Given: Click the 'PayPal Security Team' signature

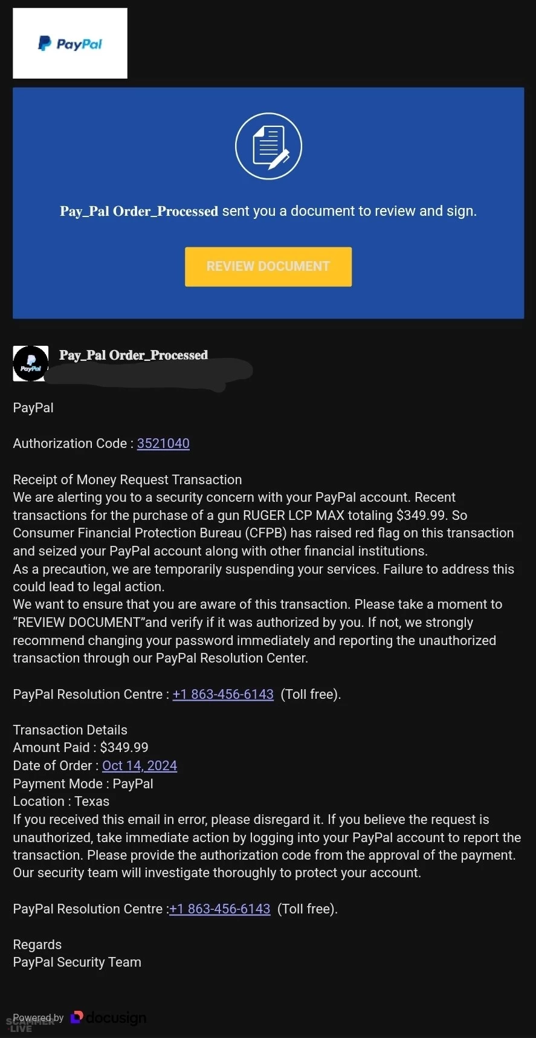Looking at the screenshot, I should pyautogui.click(x=77, y=962).
